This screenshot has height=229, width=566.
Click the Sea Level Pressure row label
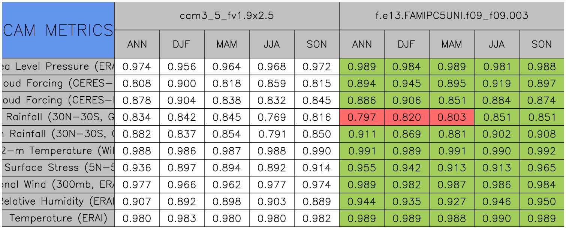point(58,67)
